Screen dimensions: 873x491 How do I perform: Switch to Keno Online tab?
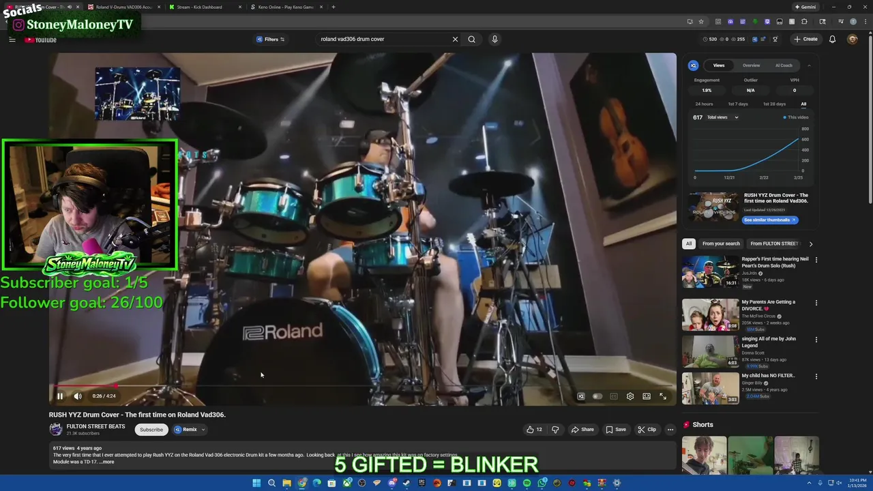coord(286,7)
